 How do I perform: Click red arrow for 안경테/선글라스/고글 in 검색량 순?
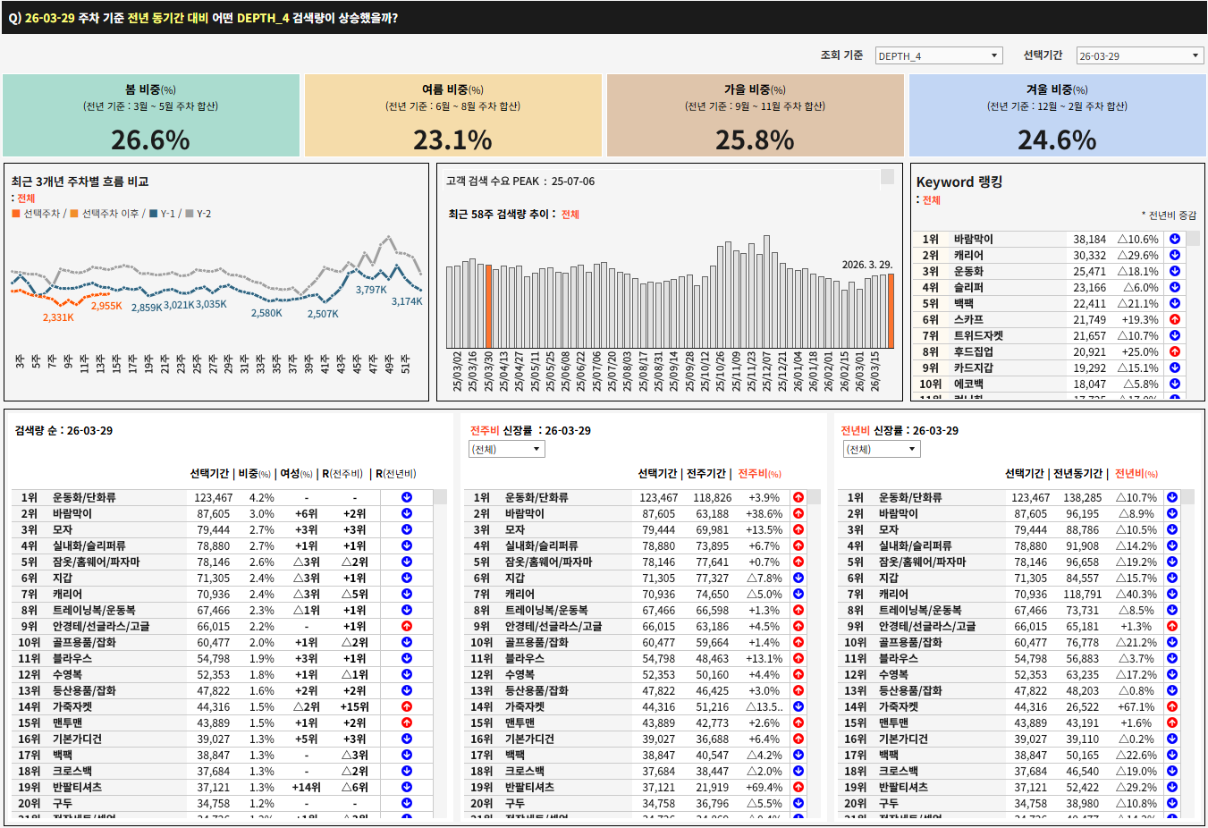(x=407, y=626)
